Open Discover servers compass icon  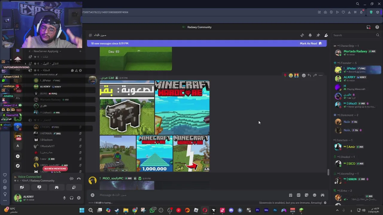click(18, 166)
